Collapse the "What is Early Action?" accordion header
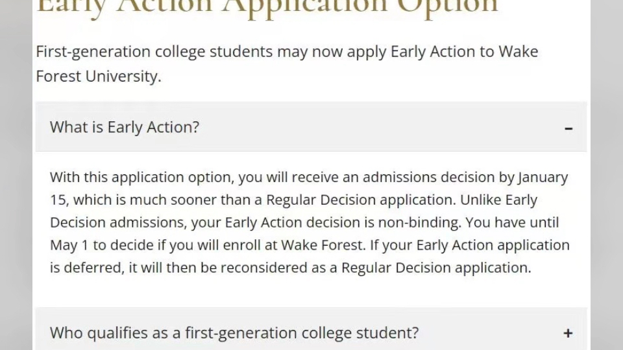This screenshot has height=350, width=623. [311, 127]
